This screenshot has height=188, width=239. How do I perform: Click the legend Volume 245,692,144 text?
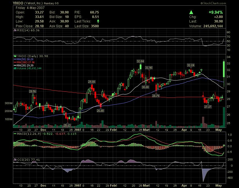[29, 68]
